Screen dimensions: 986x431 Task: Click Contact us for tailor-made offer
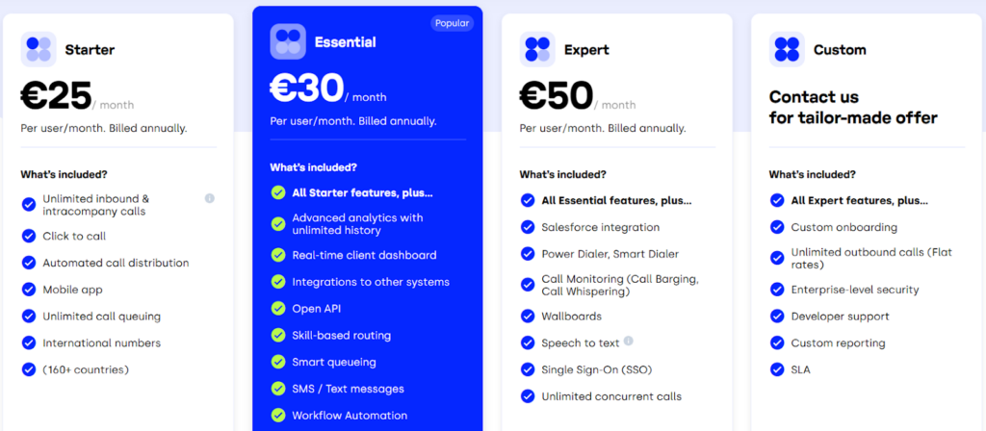click(x=852, y=108)
